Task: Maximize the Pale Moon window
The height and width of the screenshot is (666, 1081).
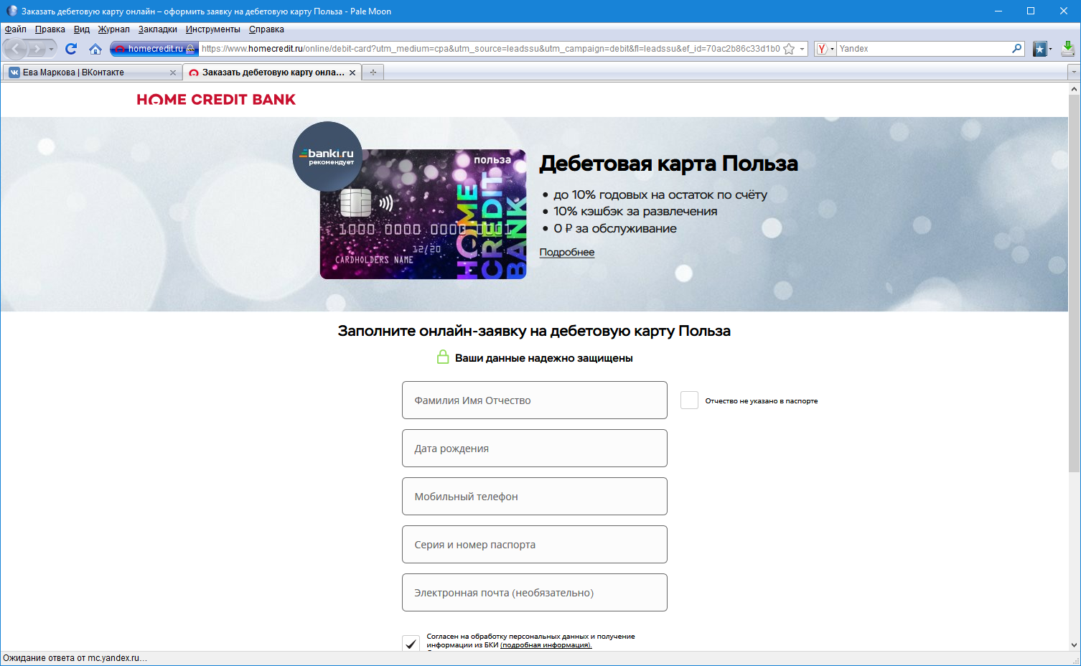Action: click(x=1031, y=11)
